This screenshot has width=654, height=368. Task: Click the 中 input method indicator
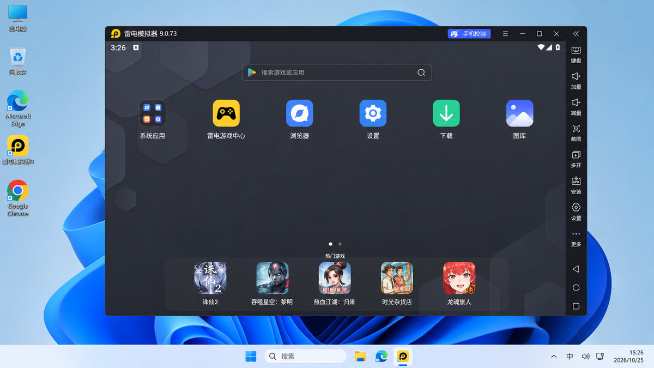pyautogui.click(x=570, y=357)
